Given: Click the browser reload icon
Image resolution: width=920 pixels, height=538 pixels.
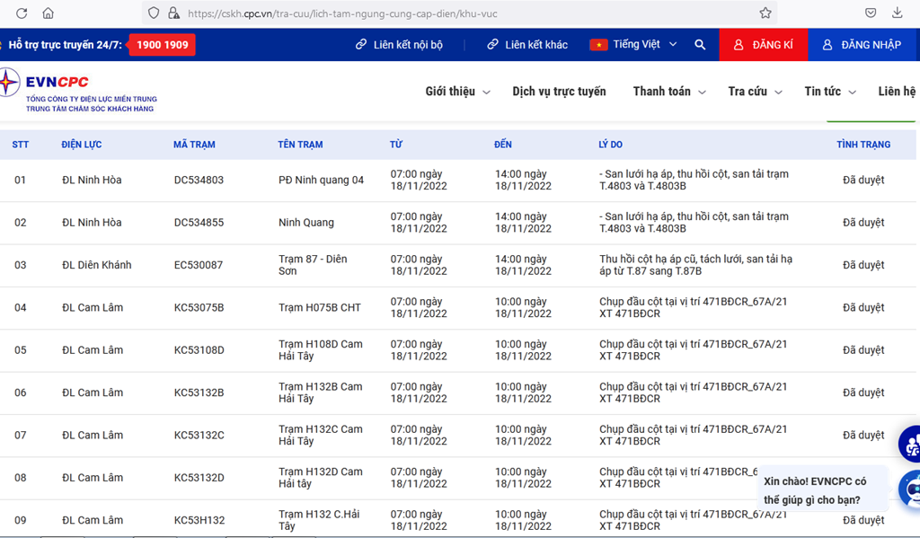Looking at the screenshot, I should (22, 13).
